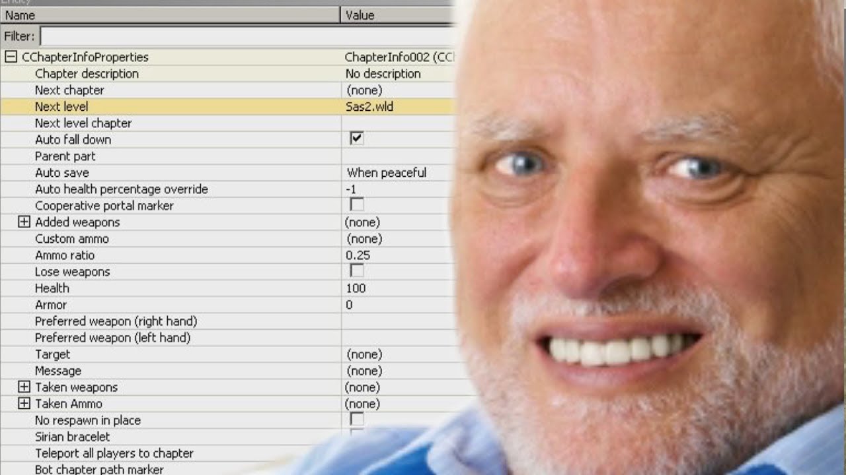Expand the Taken weapons property

[24, 387]
